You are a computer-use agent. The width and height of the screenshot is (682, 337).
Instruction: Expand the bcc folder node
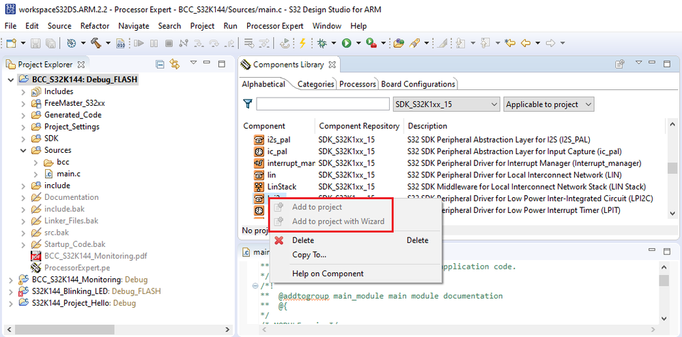(35, 162)
